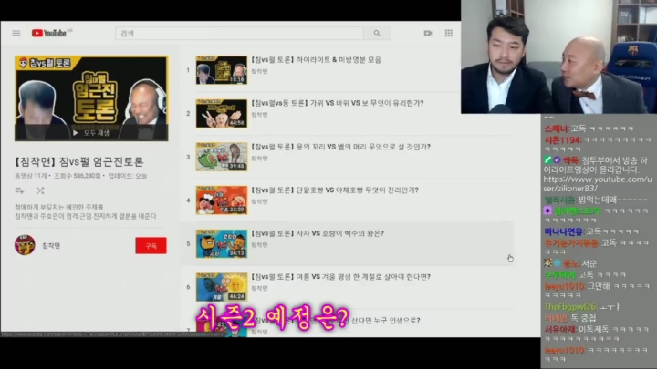Click the search magnifier button
Viewport: 657px width, 369px height.
[377, 33]
